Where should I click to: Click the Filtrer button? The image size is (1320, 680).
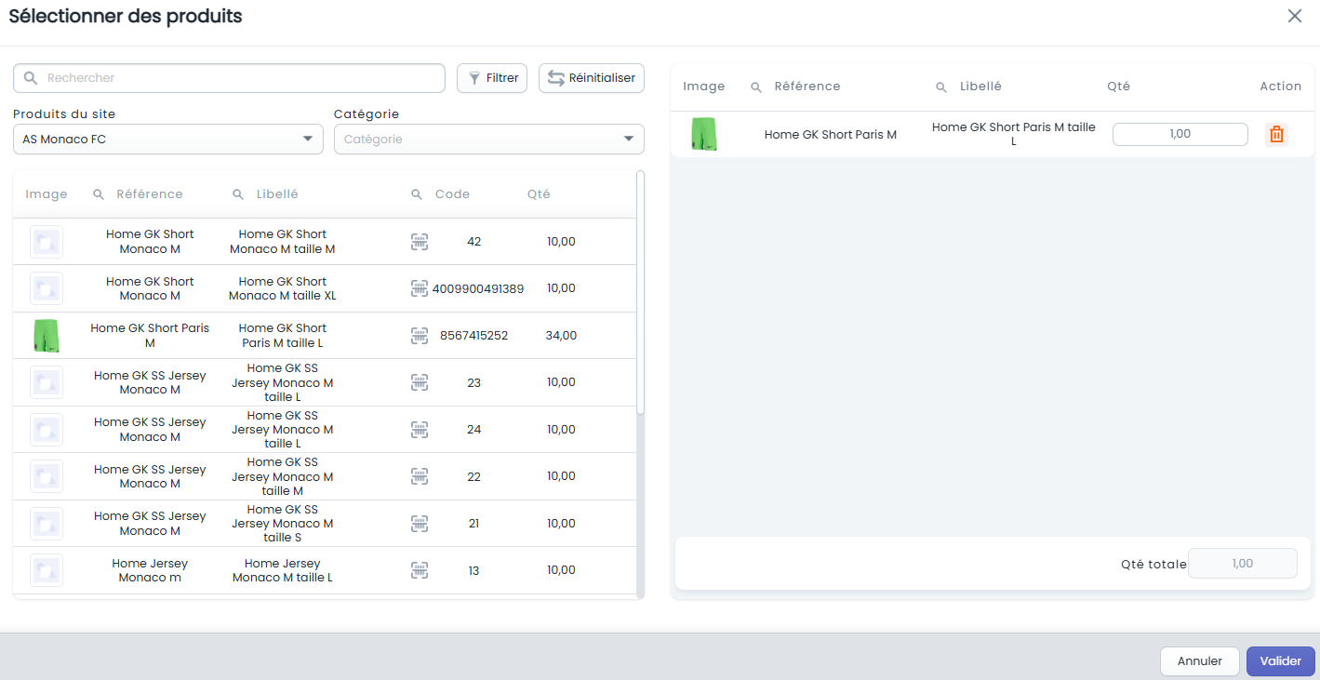492,78
